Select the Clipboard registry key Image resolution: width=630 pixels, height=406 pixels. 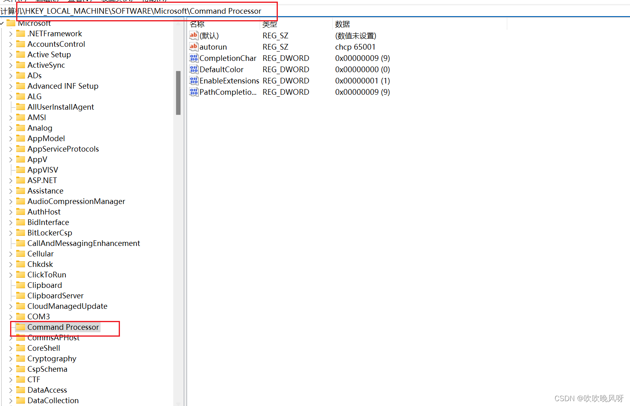45,285
